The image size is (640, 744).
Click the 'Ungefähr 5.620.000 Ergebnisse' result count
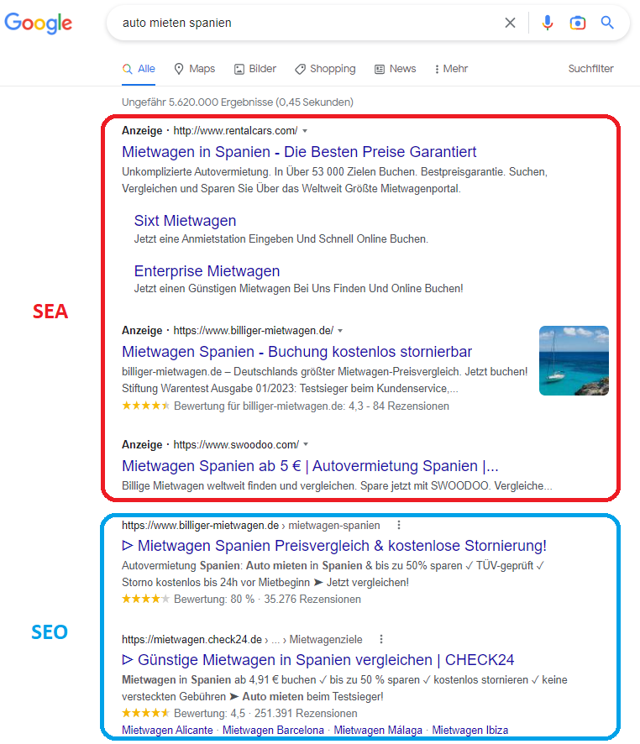237,102
